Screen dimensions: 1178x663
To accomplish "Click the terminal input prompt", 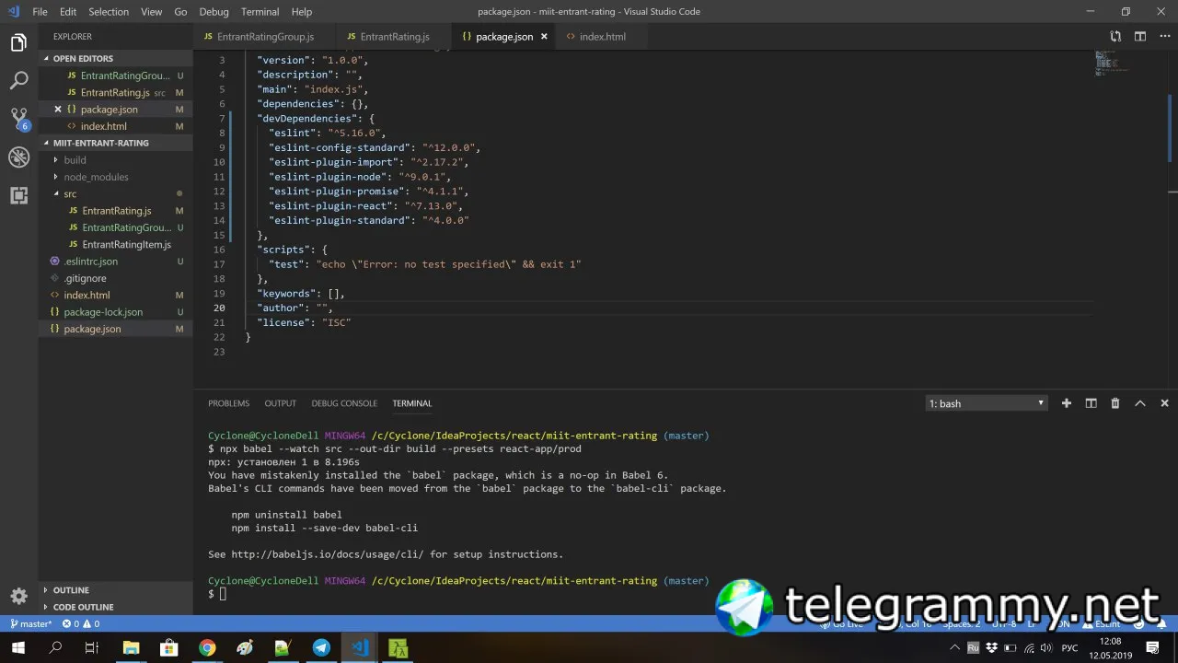I will click(223, 594).
